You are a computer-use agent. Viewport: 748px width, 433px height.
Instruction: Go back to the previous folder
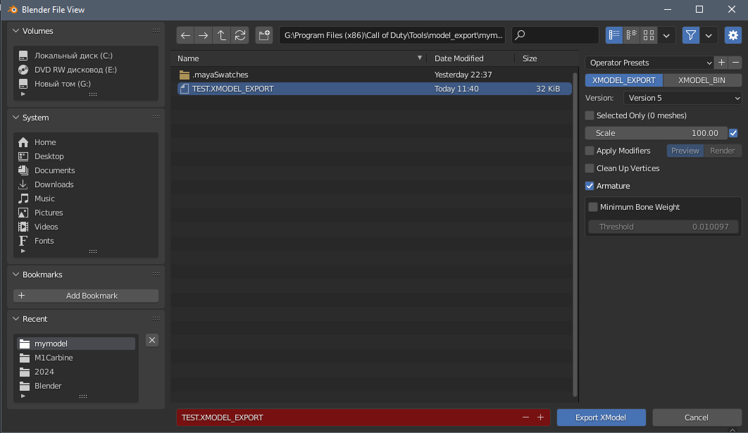pos(185,35)
